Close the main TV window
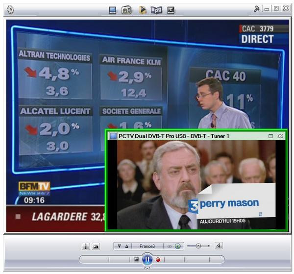This screenshot has height=274, width=294. point(286,8)
